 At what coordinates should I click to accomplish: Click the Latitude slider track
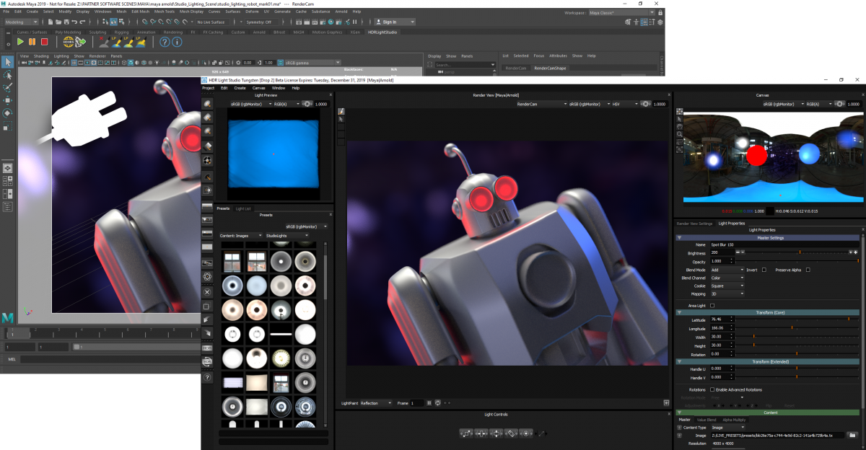[798, 319]
